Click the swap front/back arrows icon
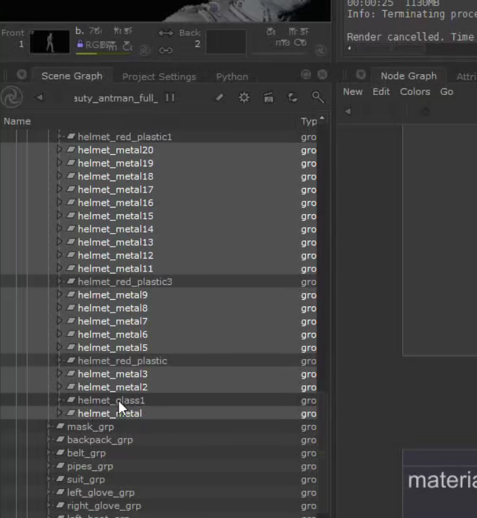 click(166, 33)
